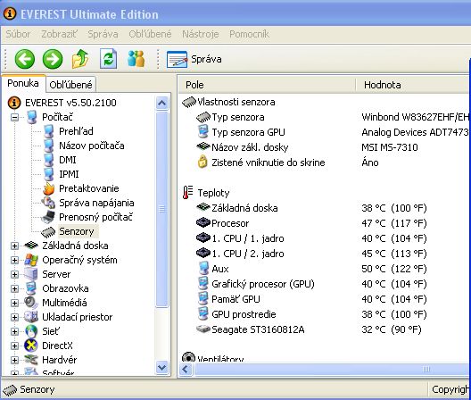This screenshot has height=400, width=471.
Task: Expand the Obrazovka tree node
Action: coord(14,288)
